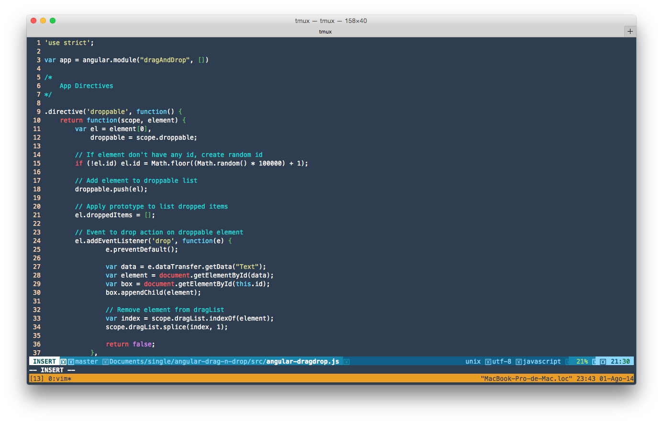The width and height of the screenshot is (663, 423).
Task: Click the file name angular-dragdrop.js in status line
Action: 303,361
